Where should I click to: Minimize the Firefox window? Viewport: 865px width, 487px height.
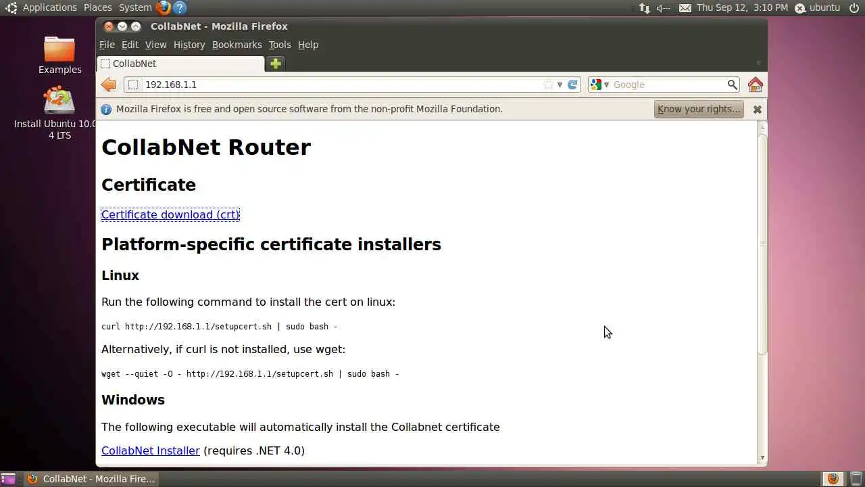click(x=122, y=26)
